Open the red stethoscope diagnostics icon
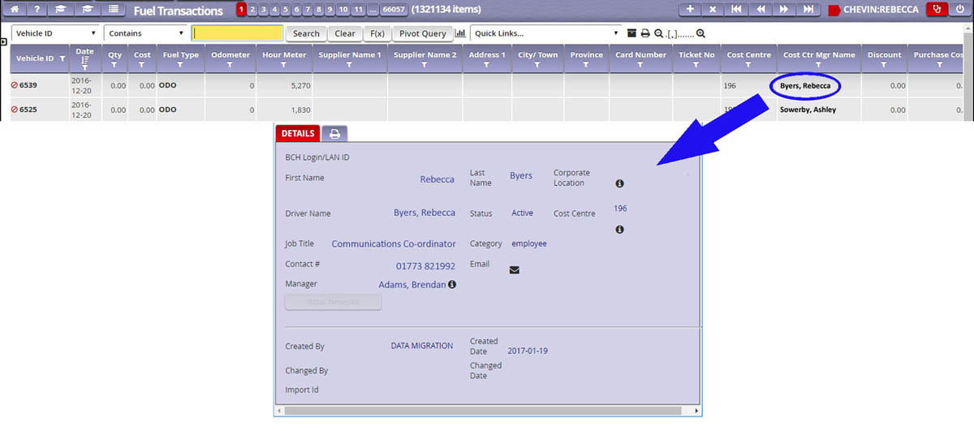Screen dimensions: 974x431 click(x=938, y=10)
